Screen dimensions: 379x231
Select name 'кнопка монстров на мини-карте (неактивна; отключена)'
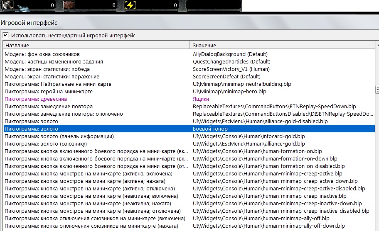tap(93, 211)
